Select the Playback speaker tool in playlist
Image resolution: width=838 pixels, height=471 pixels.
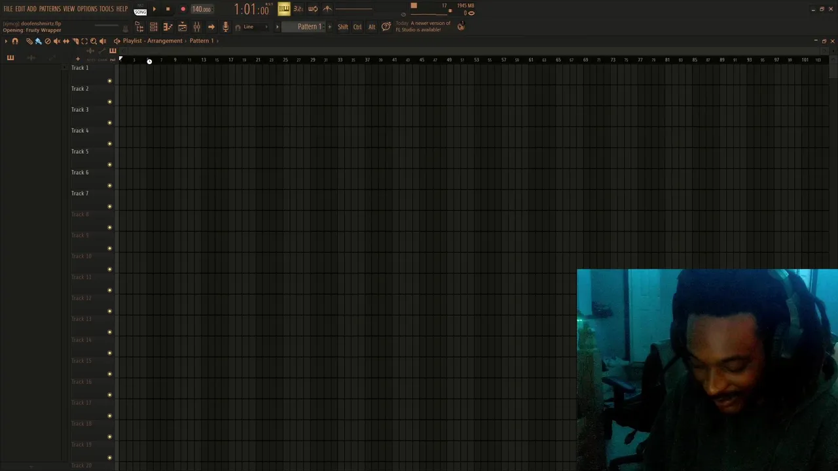click(103, 41)
